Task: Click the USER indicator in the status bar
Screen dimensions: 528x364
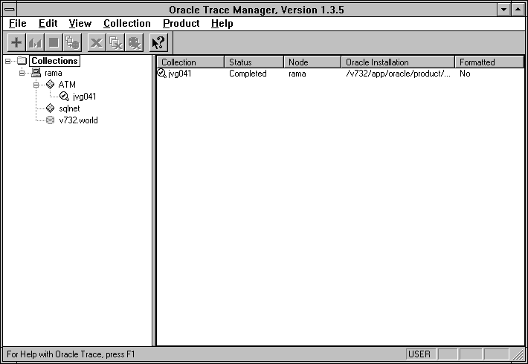Action: click(x=420, y=354)
